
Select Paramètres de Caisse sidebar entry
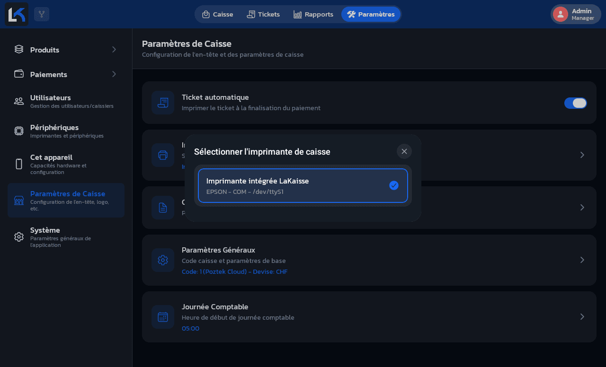pos(66,201)
